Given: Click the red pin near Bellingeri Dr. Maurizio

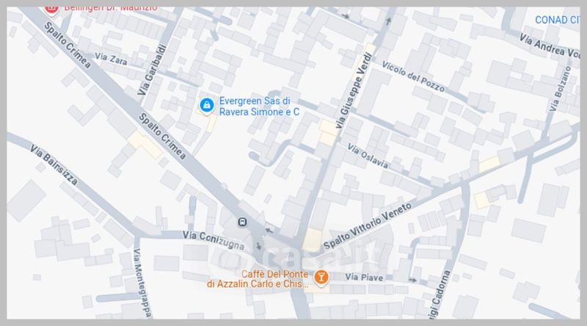Looking at the screenshot, I should 51,10.
